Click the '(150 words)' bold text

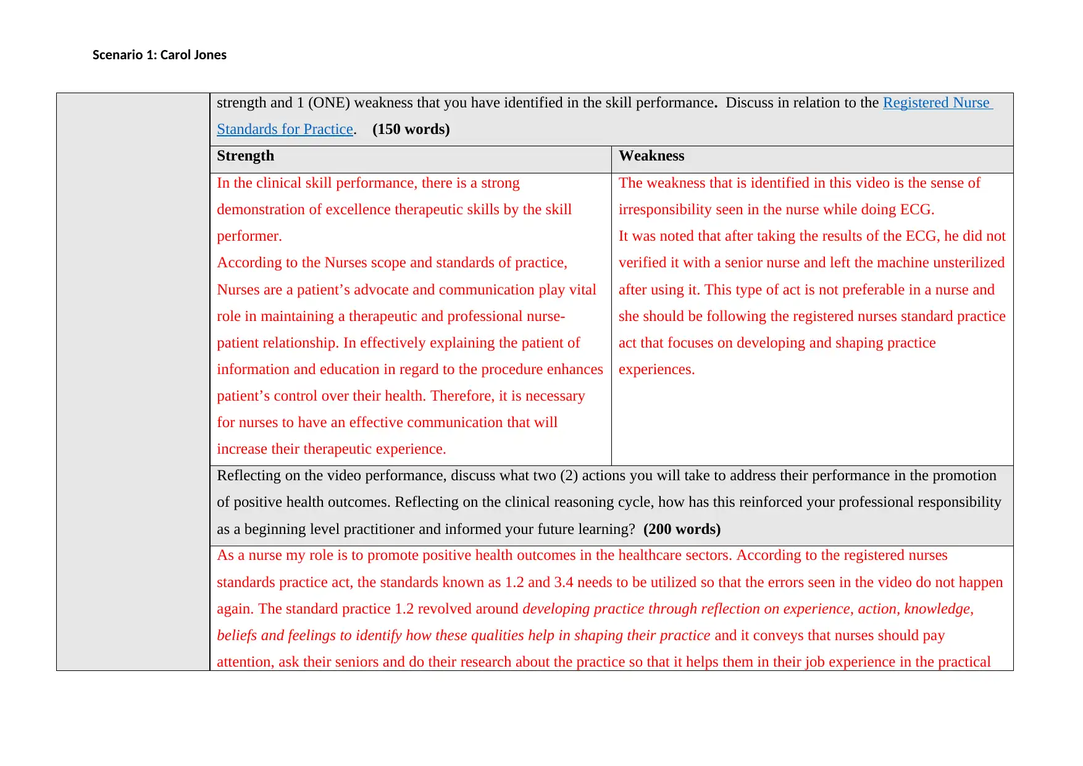(411, 129)
